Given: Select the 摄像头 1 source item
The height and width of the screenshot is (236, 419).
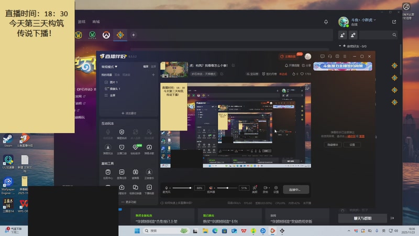Looking at the screenshot, I should click(x=112, y=89).
